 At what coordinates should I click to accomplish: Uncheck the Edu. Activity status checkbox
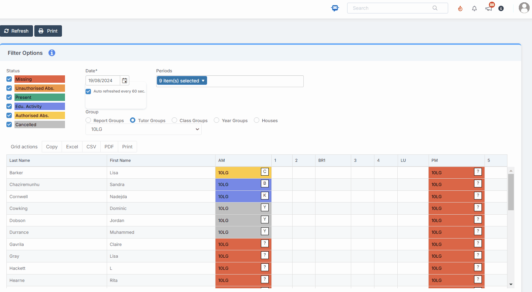(9, 106)
